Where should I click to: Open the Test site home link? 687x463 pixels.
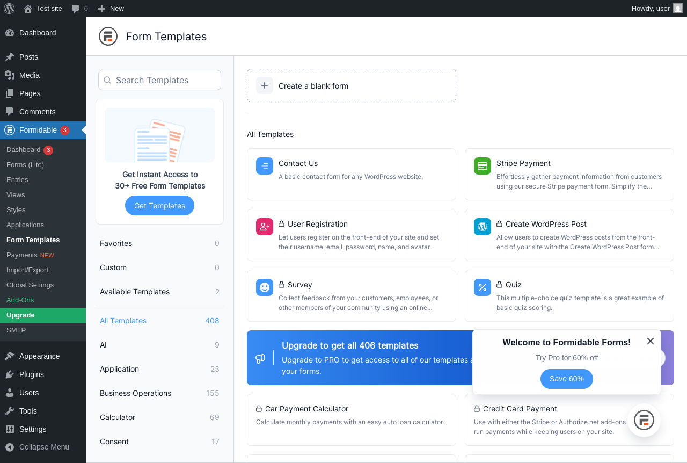tap(43, 9)
